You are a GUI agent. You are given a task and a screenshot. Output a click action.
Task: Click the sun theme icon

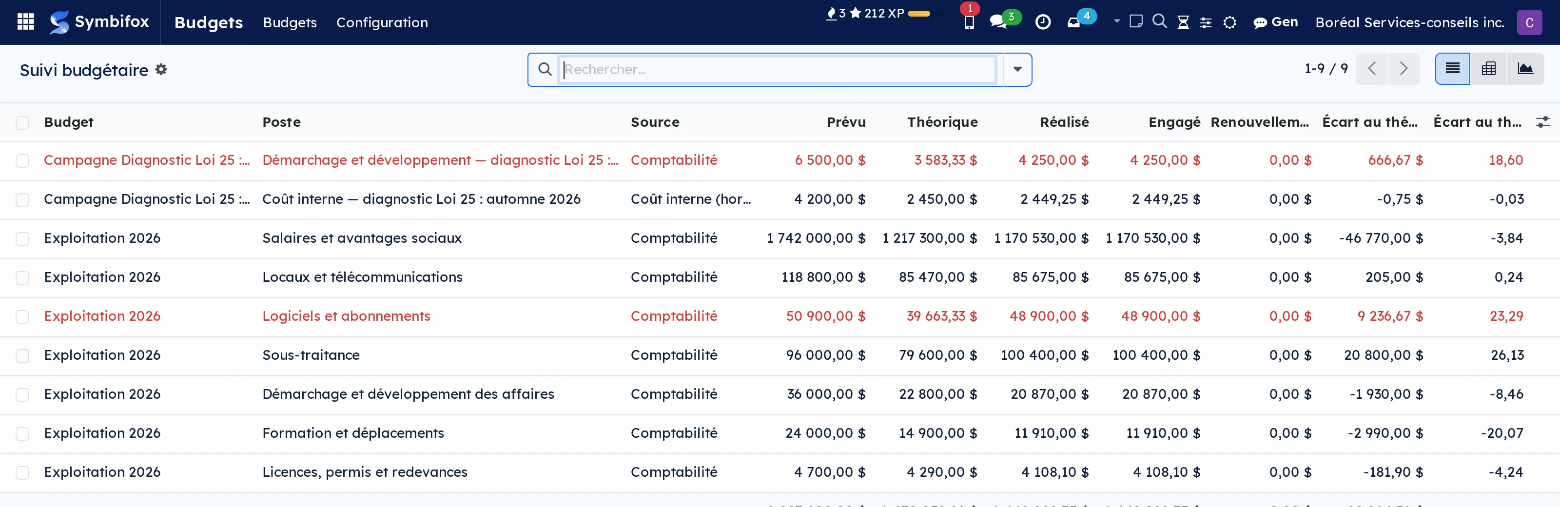(x=1229, y=22)
